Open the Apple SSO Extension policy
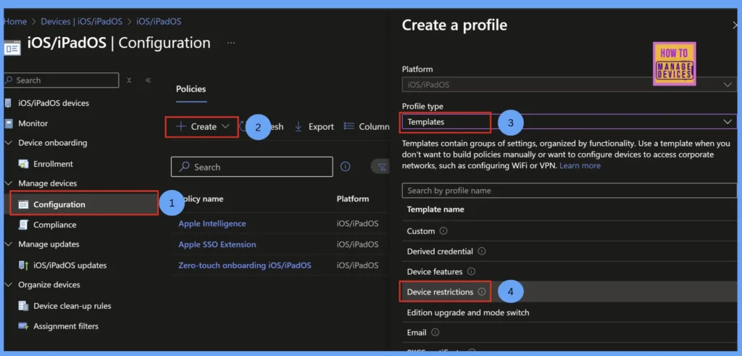The height and width of the screenshot is (356, 742). click(217, 244)
